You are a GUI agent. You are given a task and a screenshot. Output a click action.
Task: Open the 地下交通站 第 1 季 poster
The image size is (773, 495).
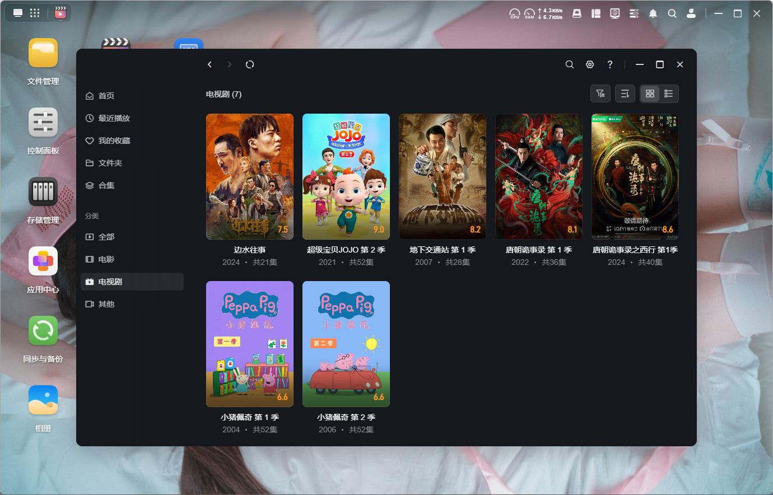point(443,177)
